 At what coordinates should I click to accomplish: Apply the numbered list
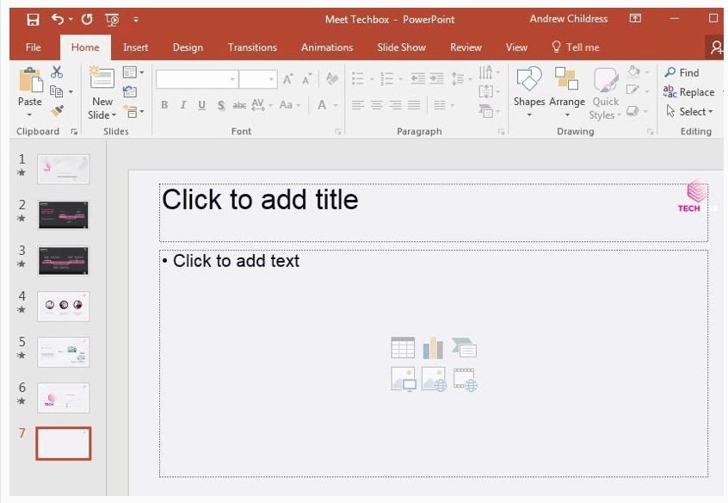[386, 78]
